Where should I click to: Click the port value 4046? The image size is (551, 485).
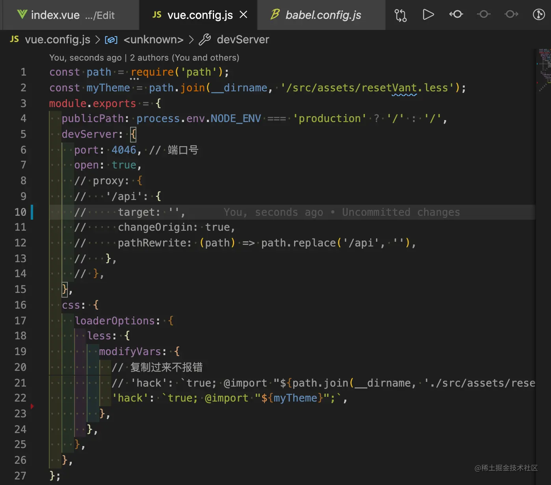point(124,150)
